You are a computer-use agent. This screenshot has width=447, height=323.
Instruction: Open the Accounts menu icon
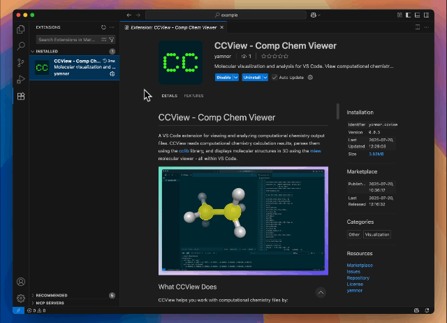click(x=21, y=282)
